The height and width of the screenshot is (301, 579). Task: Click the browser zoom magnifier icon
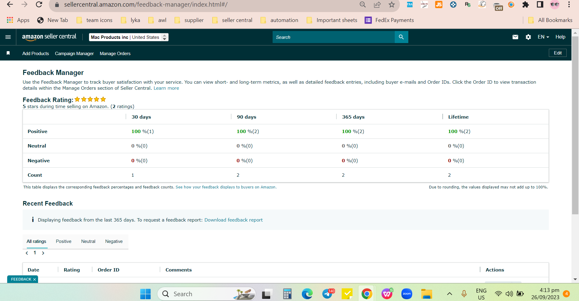point(363,5)
